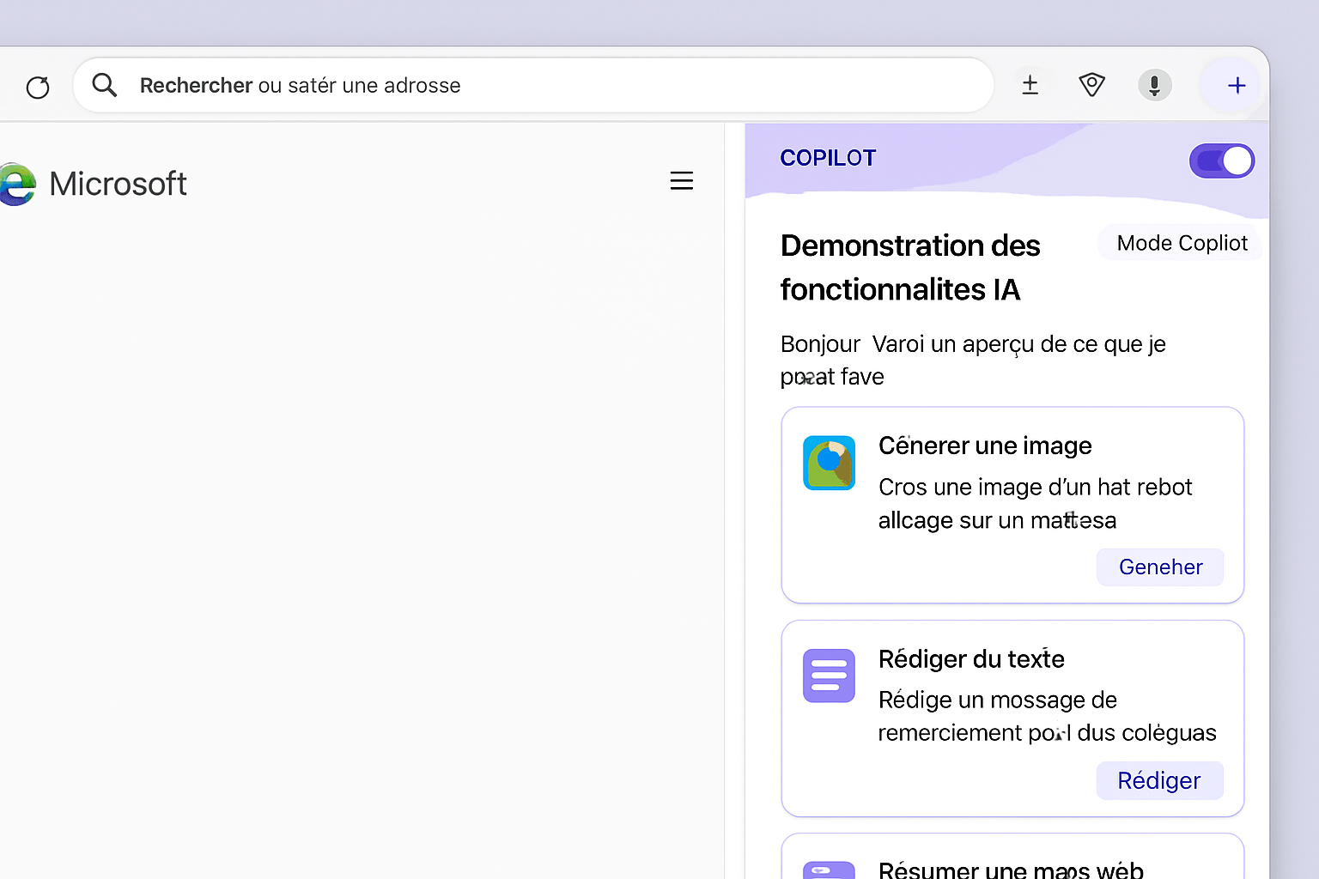Click the Rédiger du texte card
This screenshot has height=879, width=1319.
pos(1012,718)
